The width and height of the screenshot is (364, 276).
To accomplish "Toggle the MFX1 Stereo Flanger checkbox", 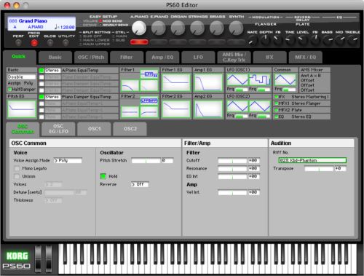I will click(x=277, y=103).
